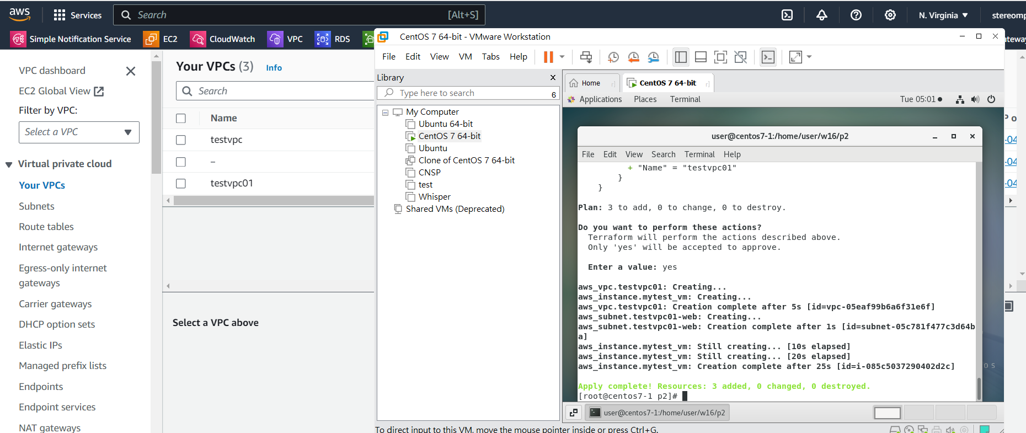This screenshot has height=433, width=1026.
Task: Tick the checkbox for the unnamed VPC row
Action: (x=181, y=162)
